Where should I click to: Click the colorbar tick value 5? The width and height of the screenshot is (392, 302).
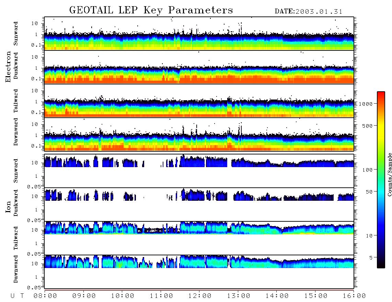click(371, 257)
